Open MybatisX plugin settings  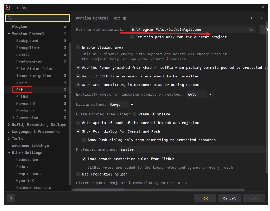(25, 181)
